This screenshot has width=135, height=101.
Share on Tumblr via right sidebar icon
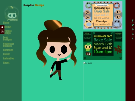133,38
